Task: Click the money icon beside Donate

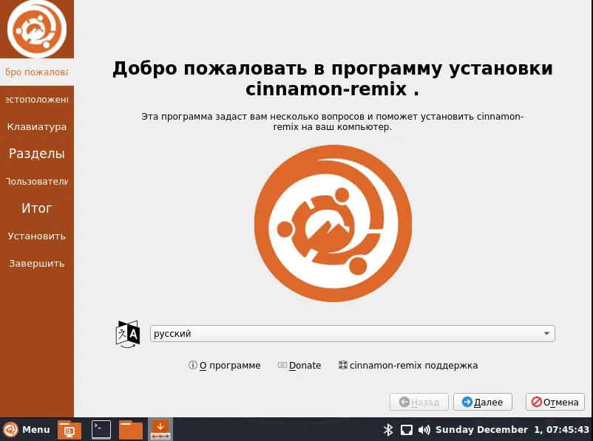Action: point(282,365)
